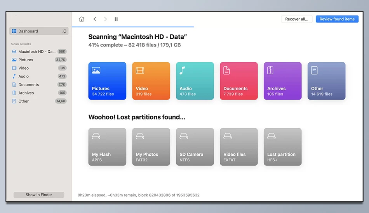Viewport: 369px width, 213px height.
Task: Click the sidebar Archives zip icon
Action: [14, 93]
